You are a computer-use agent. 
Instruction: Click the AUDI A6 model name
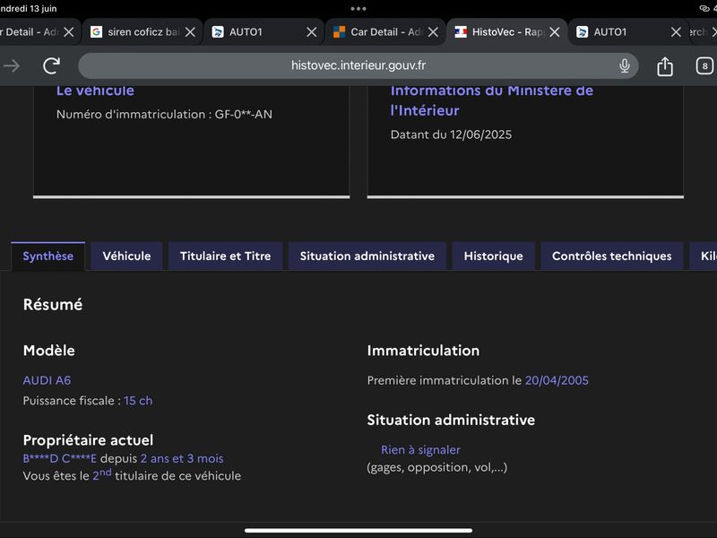click(48, 380)
